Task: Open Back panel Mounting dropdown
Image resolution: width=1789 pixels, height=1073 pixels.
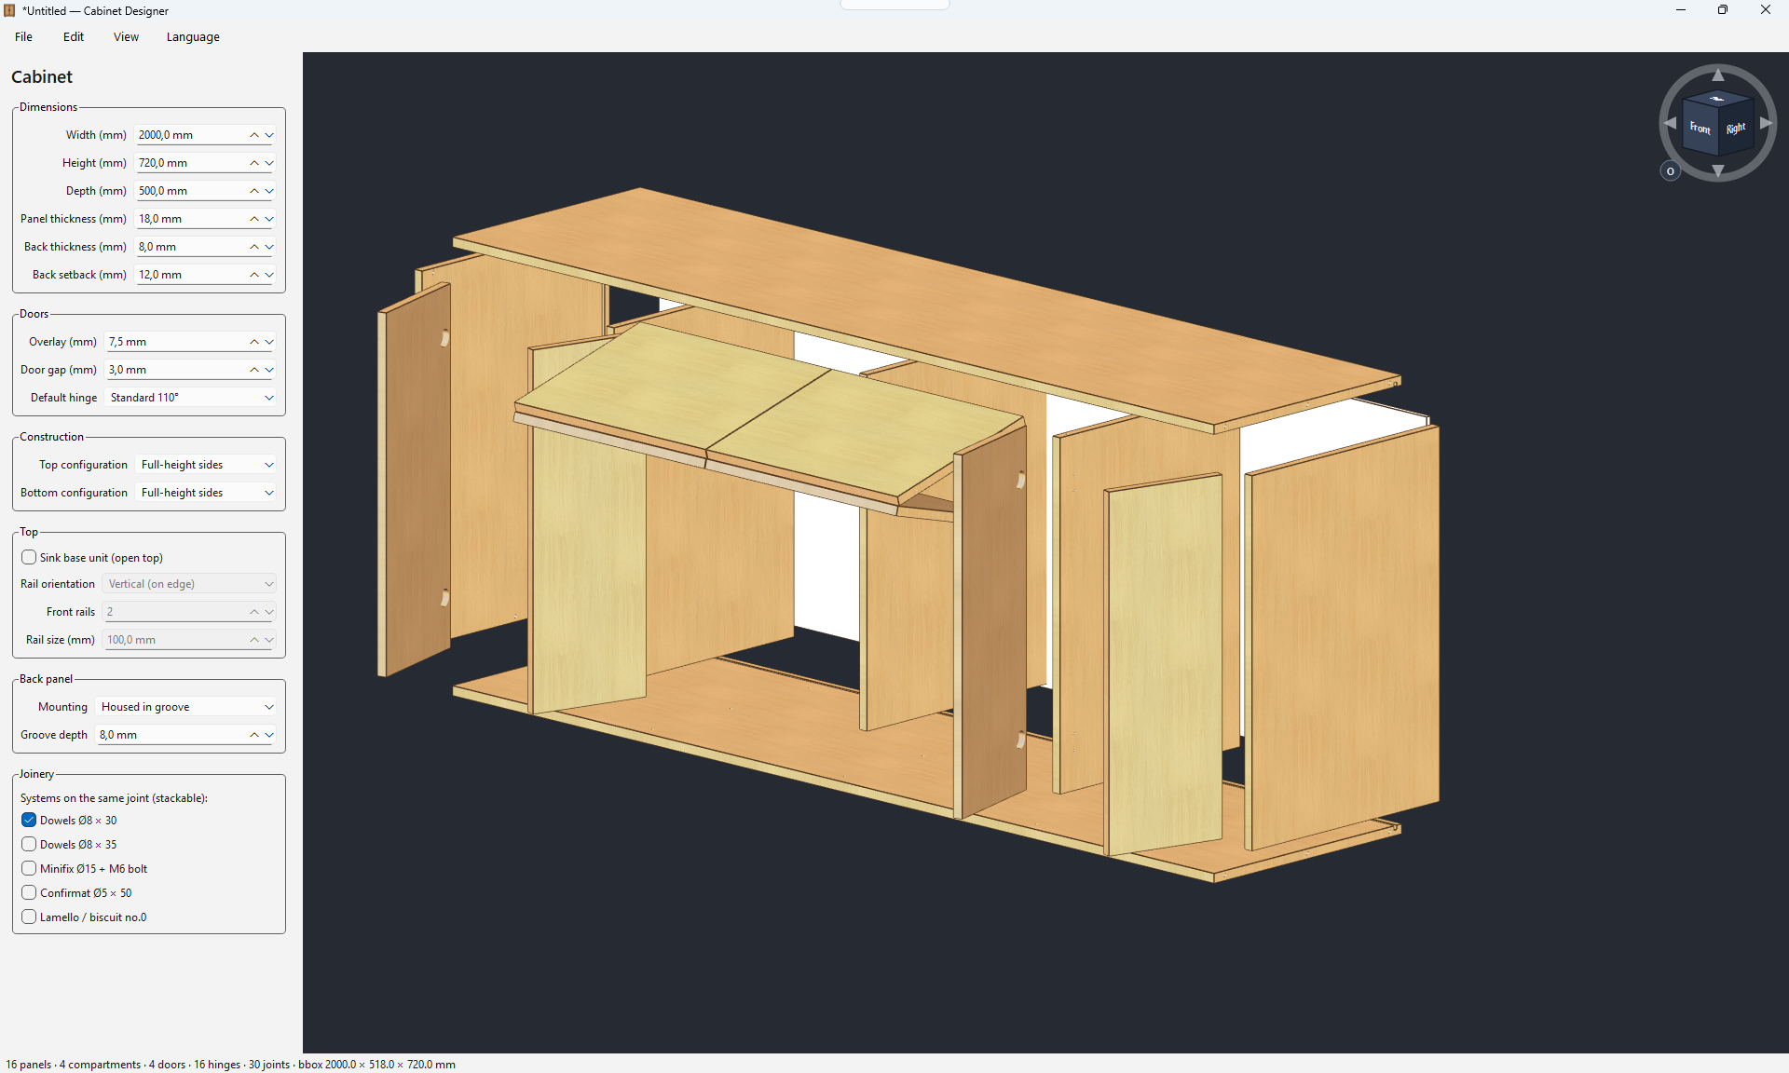Action: click(x=186, y=707)
